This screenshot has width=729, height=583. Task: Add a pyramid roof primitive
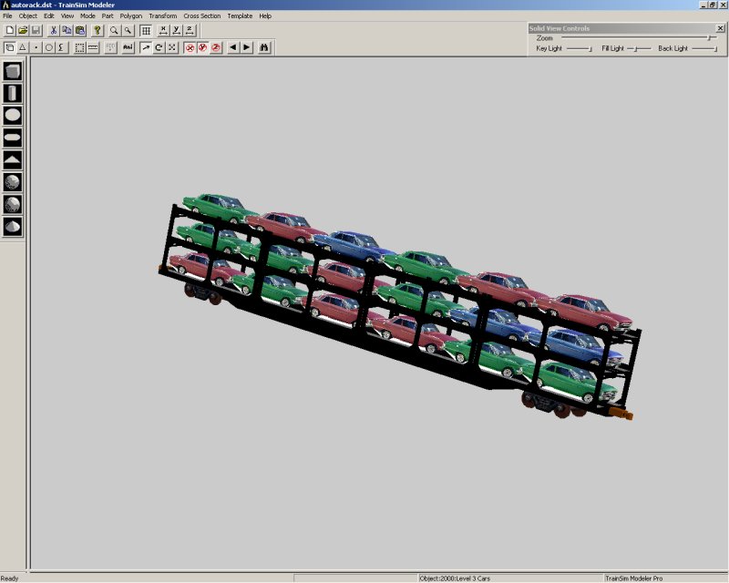click(x=13, y=160)
